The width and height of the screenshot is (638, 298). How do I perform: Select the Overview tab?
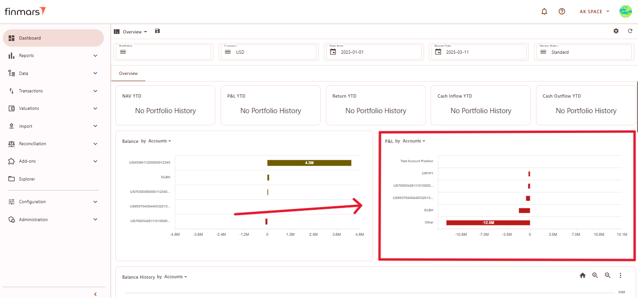point(128,74)
